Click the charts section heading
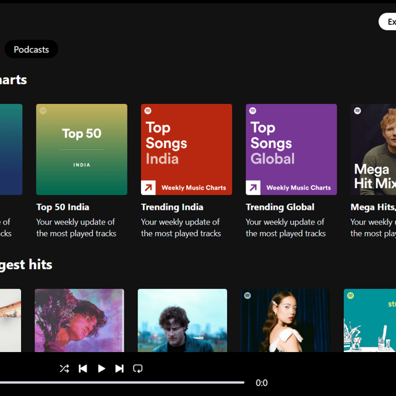This screenshot has height=396, width=396. tap(14, 80)
